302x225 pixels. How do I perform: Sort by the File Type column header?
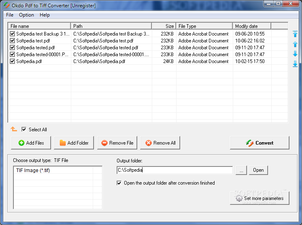(204, 26)
